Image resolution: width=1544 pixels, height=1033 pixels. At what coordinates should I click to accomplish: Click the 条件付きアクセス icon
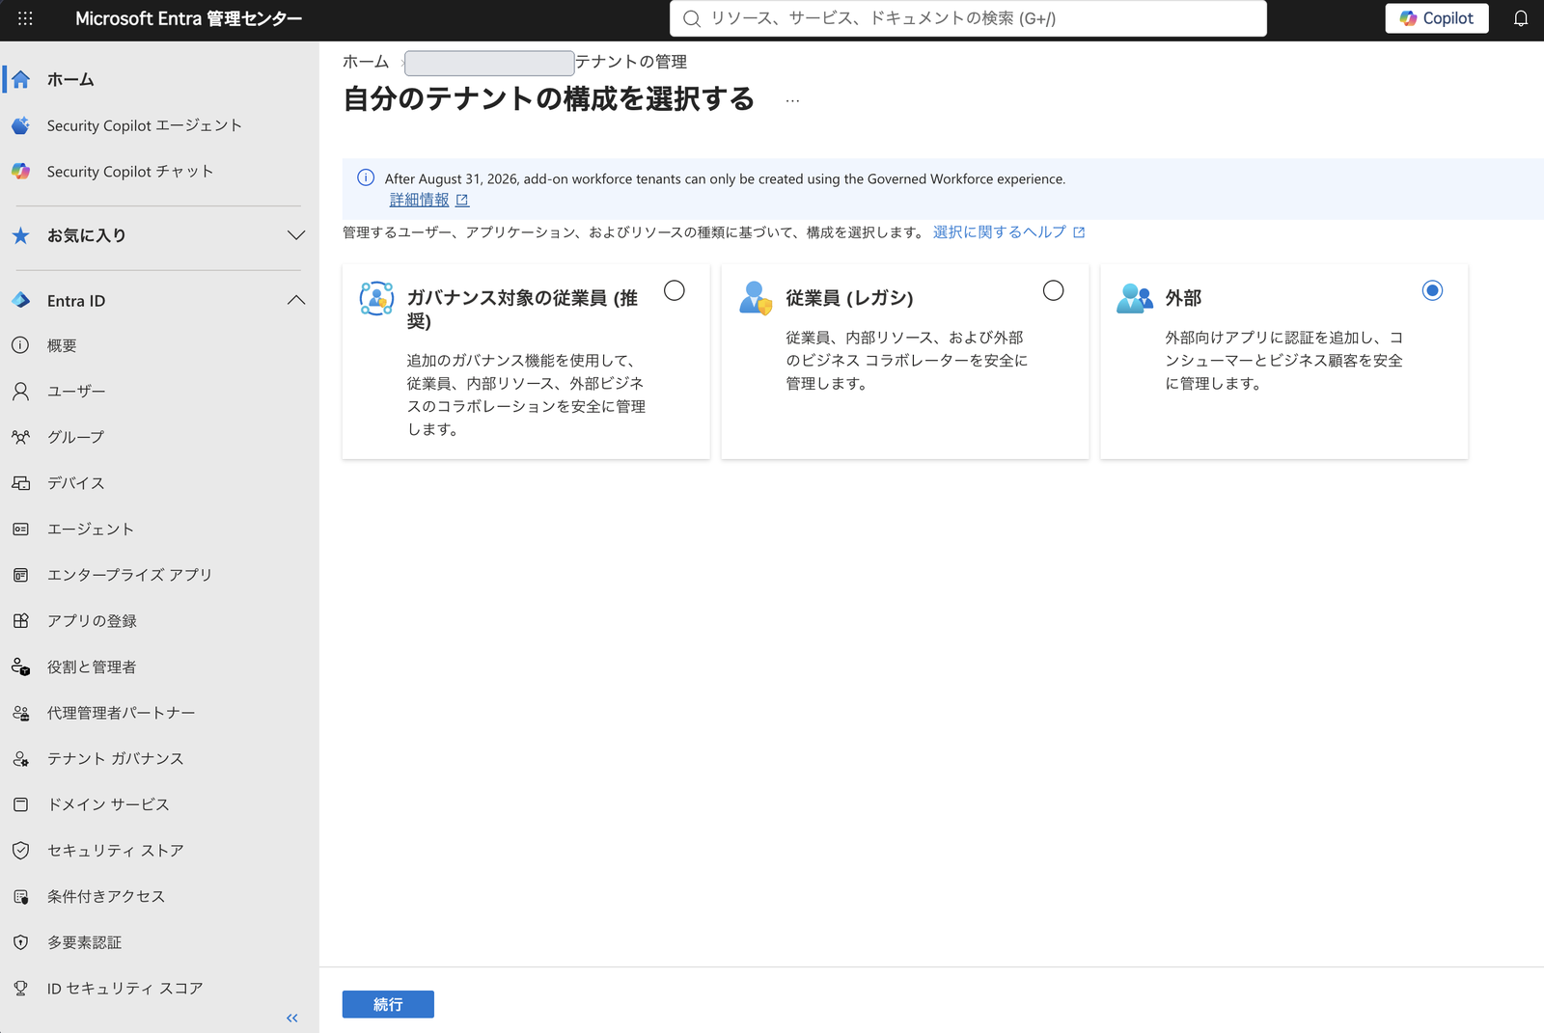(20, 897)
